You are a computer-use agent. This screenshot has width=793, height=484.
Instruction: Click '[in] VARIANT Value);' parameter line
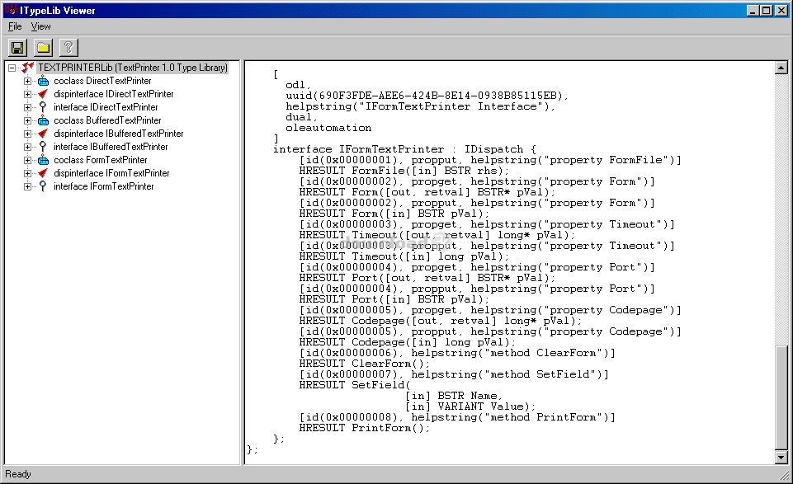pos(470,406)
